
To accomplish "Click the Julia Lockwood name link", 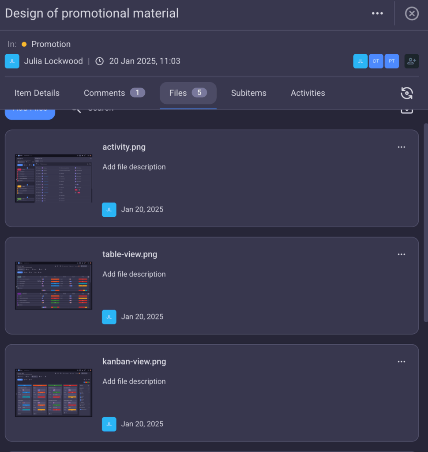I will point(53,61).
